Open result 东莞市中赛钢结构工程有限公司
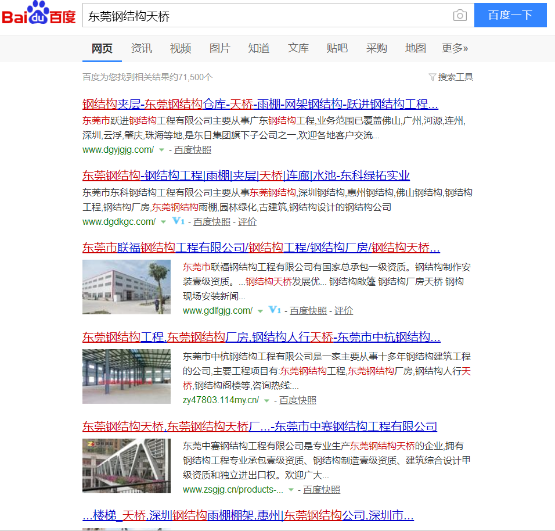 pyautogui.click(x=260, y=426)
